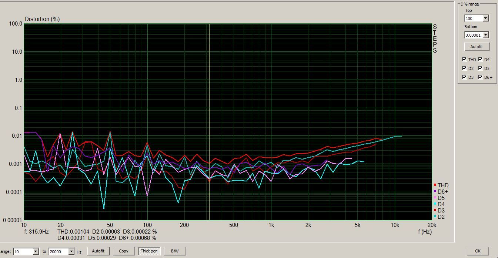
Task: Open the Top D% range dropdown
Action: (x=485, y=19)
